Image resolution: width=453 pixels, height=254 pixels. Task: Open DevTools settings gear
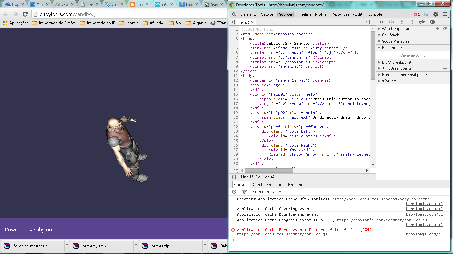click(436, 14)
